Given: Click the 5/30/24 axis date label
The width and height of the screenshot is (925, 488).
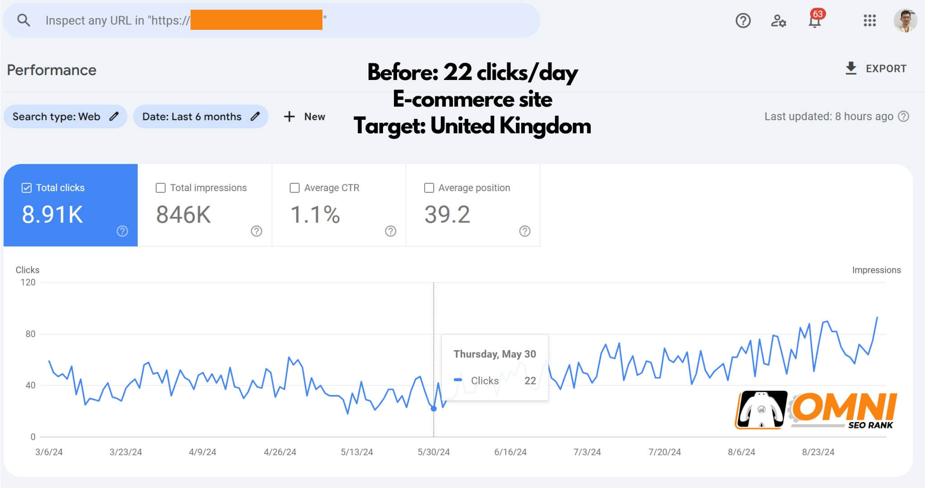Looking at the screenshot, I should coord(434,452).
